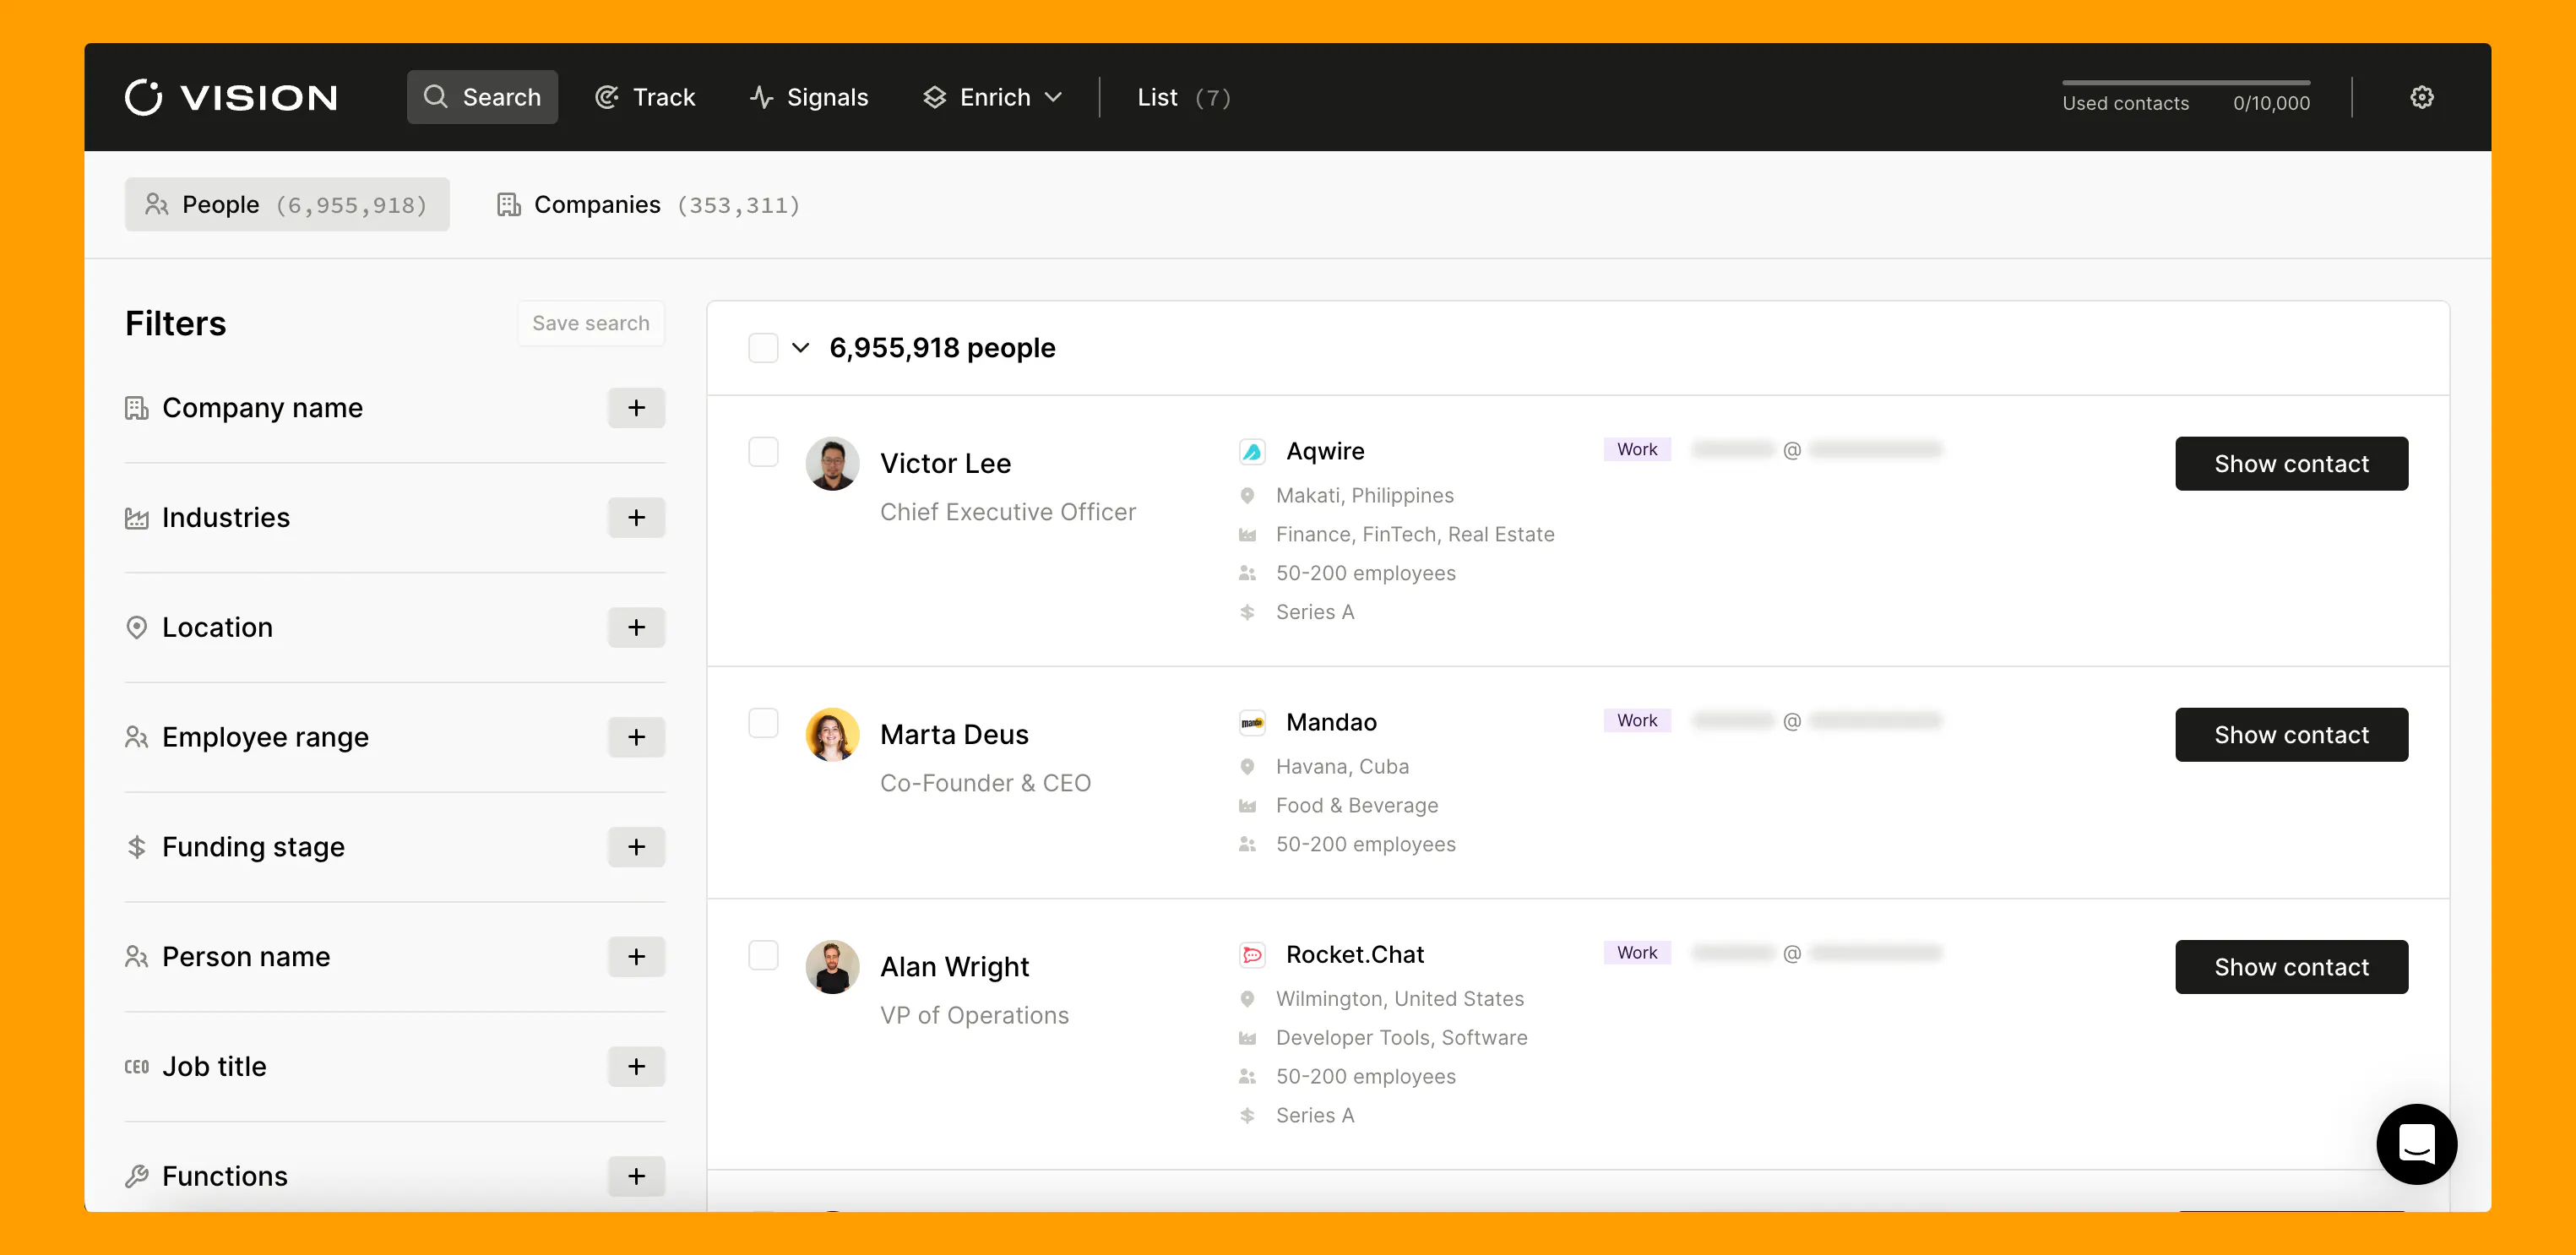
Task: Show contact for Alan Wright
Action: 2291,967
